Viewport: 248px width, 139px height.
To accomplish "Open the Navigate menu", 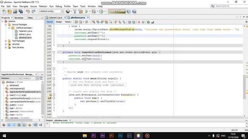I will (x=24, y=6).
